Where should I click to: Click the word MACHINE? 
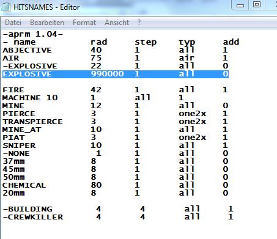(21, 98)
